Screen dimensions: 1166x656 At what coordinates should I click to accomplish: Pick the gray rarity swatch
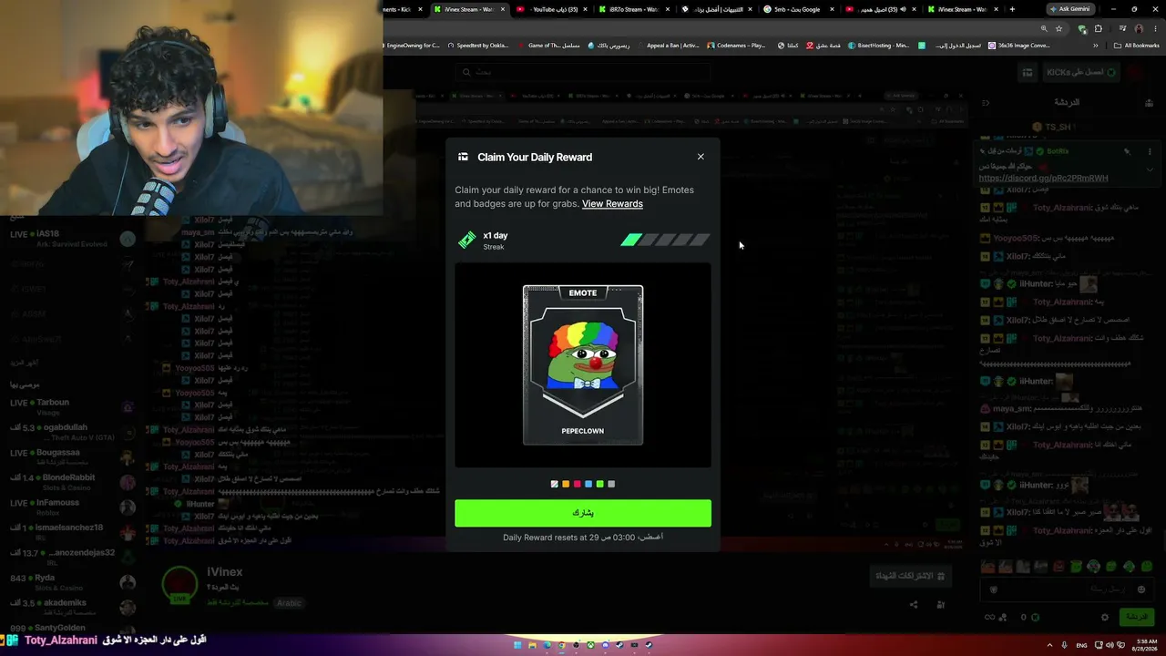point(611,484)
